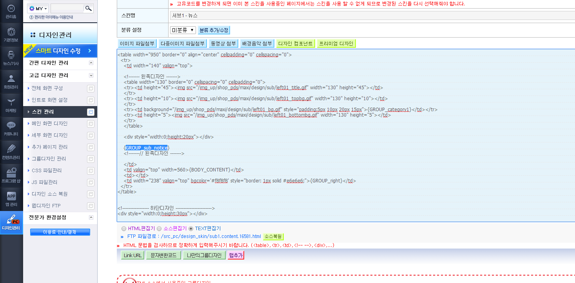Collapse the 고급 디자인 관리 section

click(x=91, y=75)
